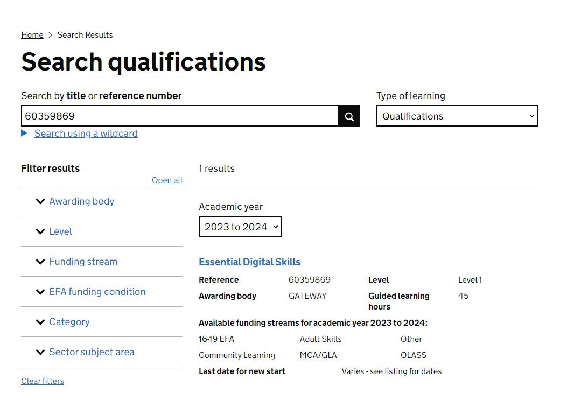
Task: Expand the Sector subject area filter
Action: [92, 352]
